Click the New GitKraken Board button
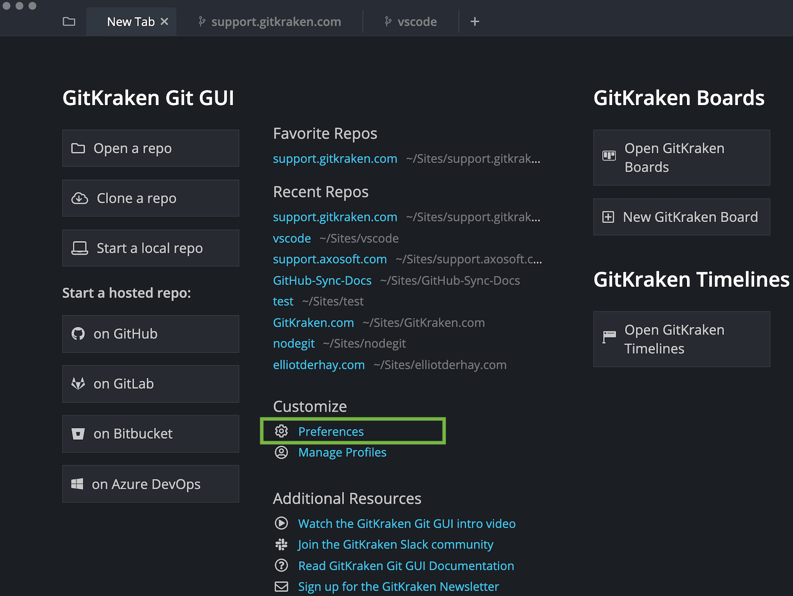793x596 pixels. [x=681, y=217]
